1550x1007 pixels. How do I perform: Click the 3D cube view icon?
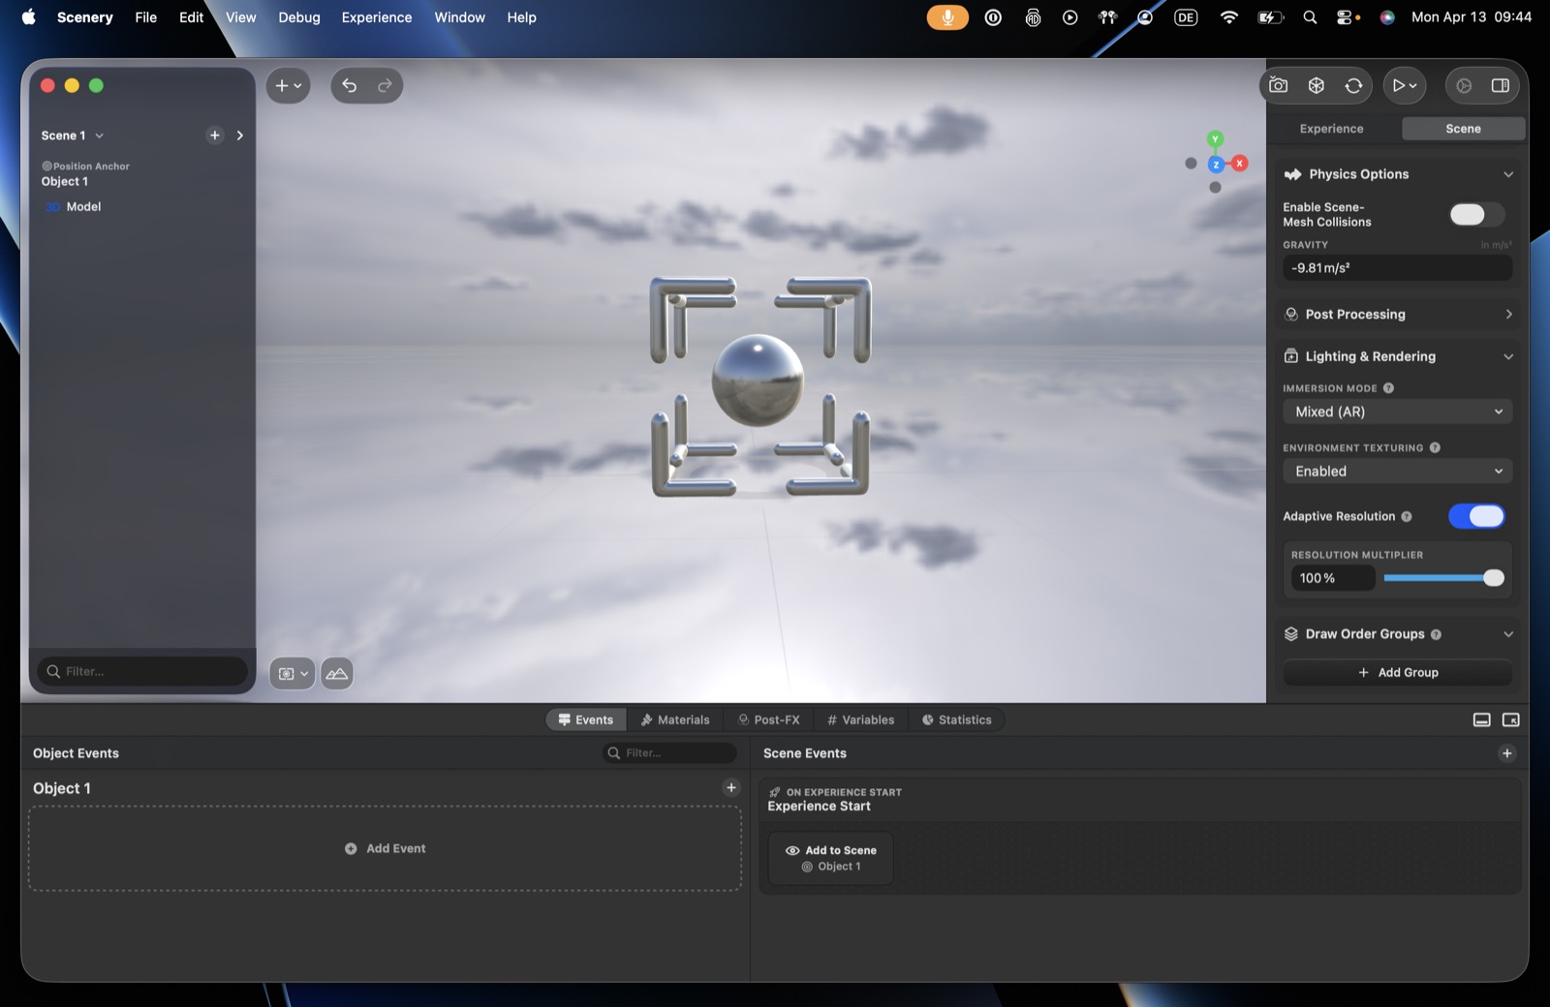tap(1316, 85)
